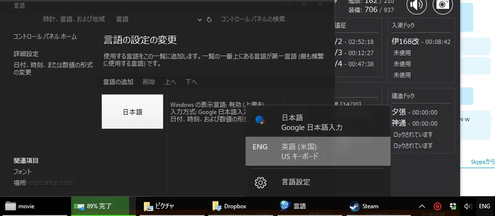Click the camera screenshot icon
The width and height of the screenshot is (495, 216).
point(442,5)
